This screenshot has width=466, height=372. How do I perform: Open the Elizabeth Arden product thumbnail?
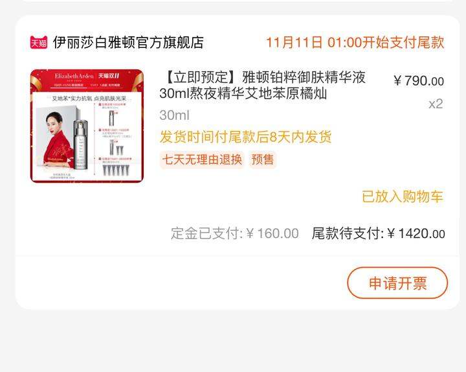(x=87, y=126)
